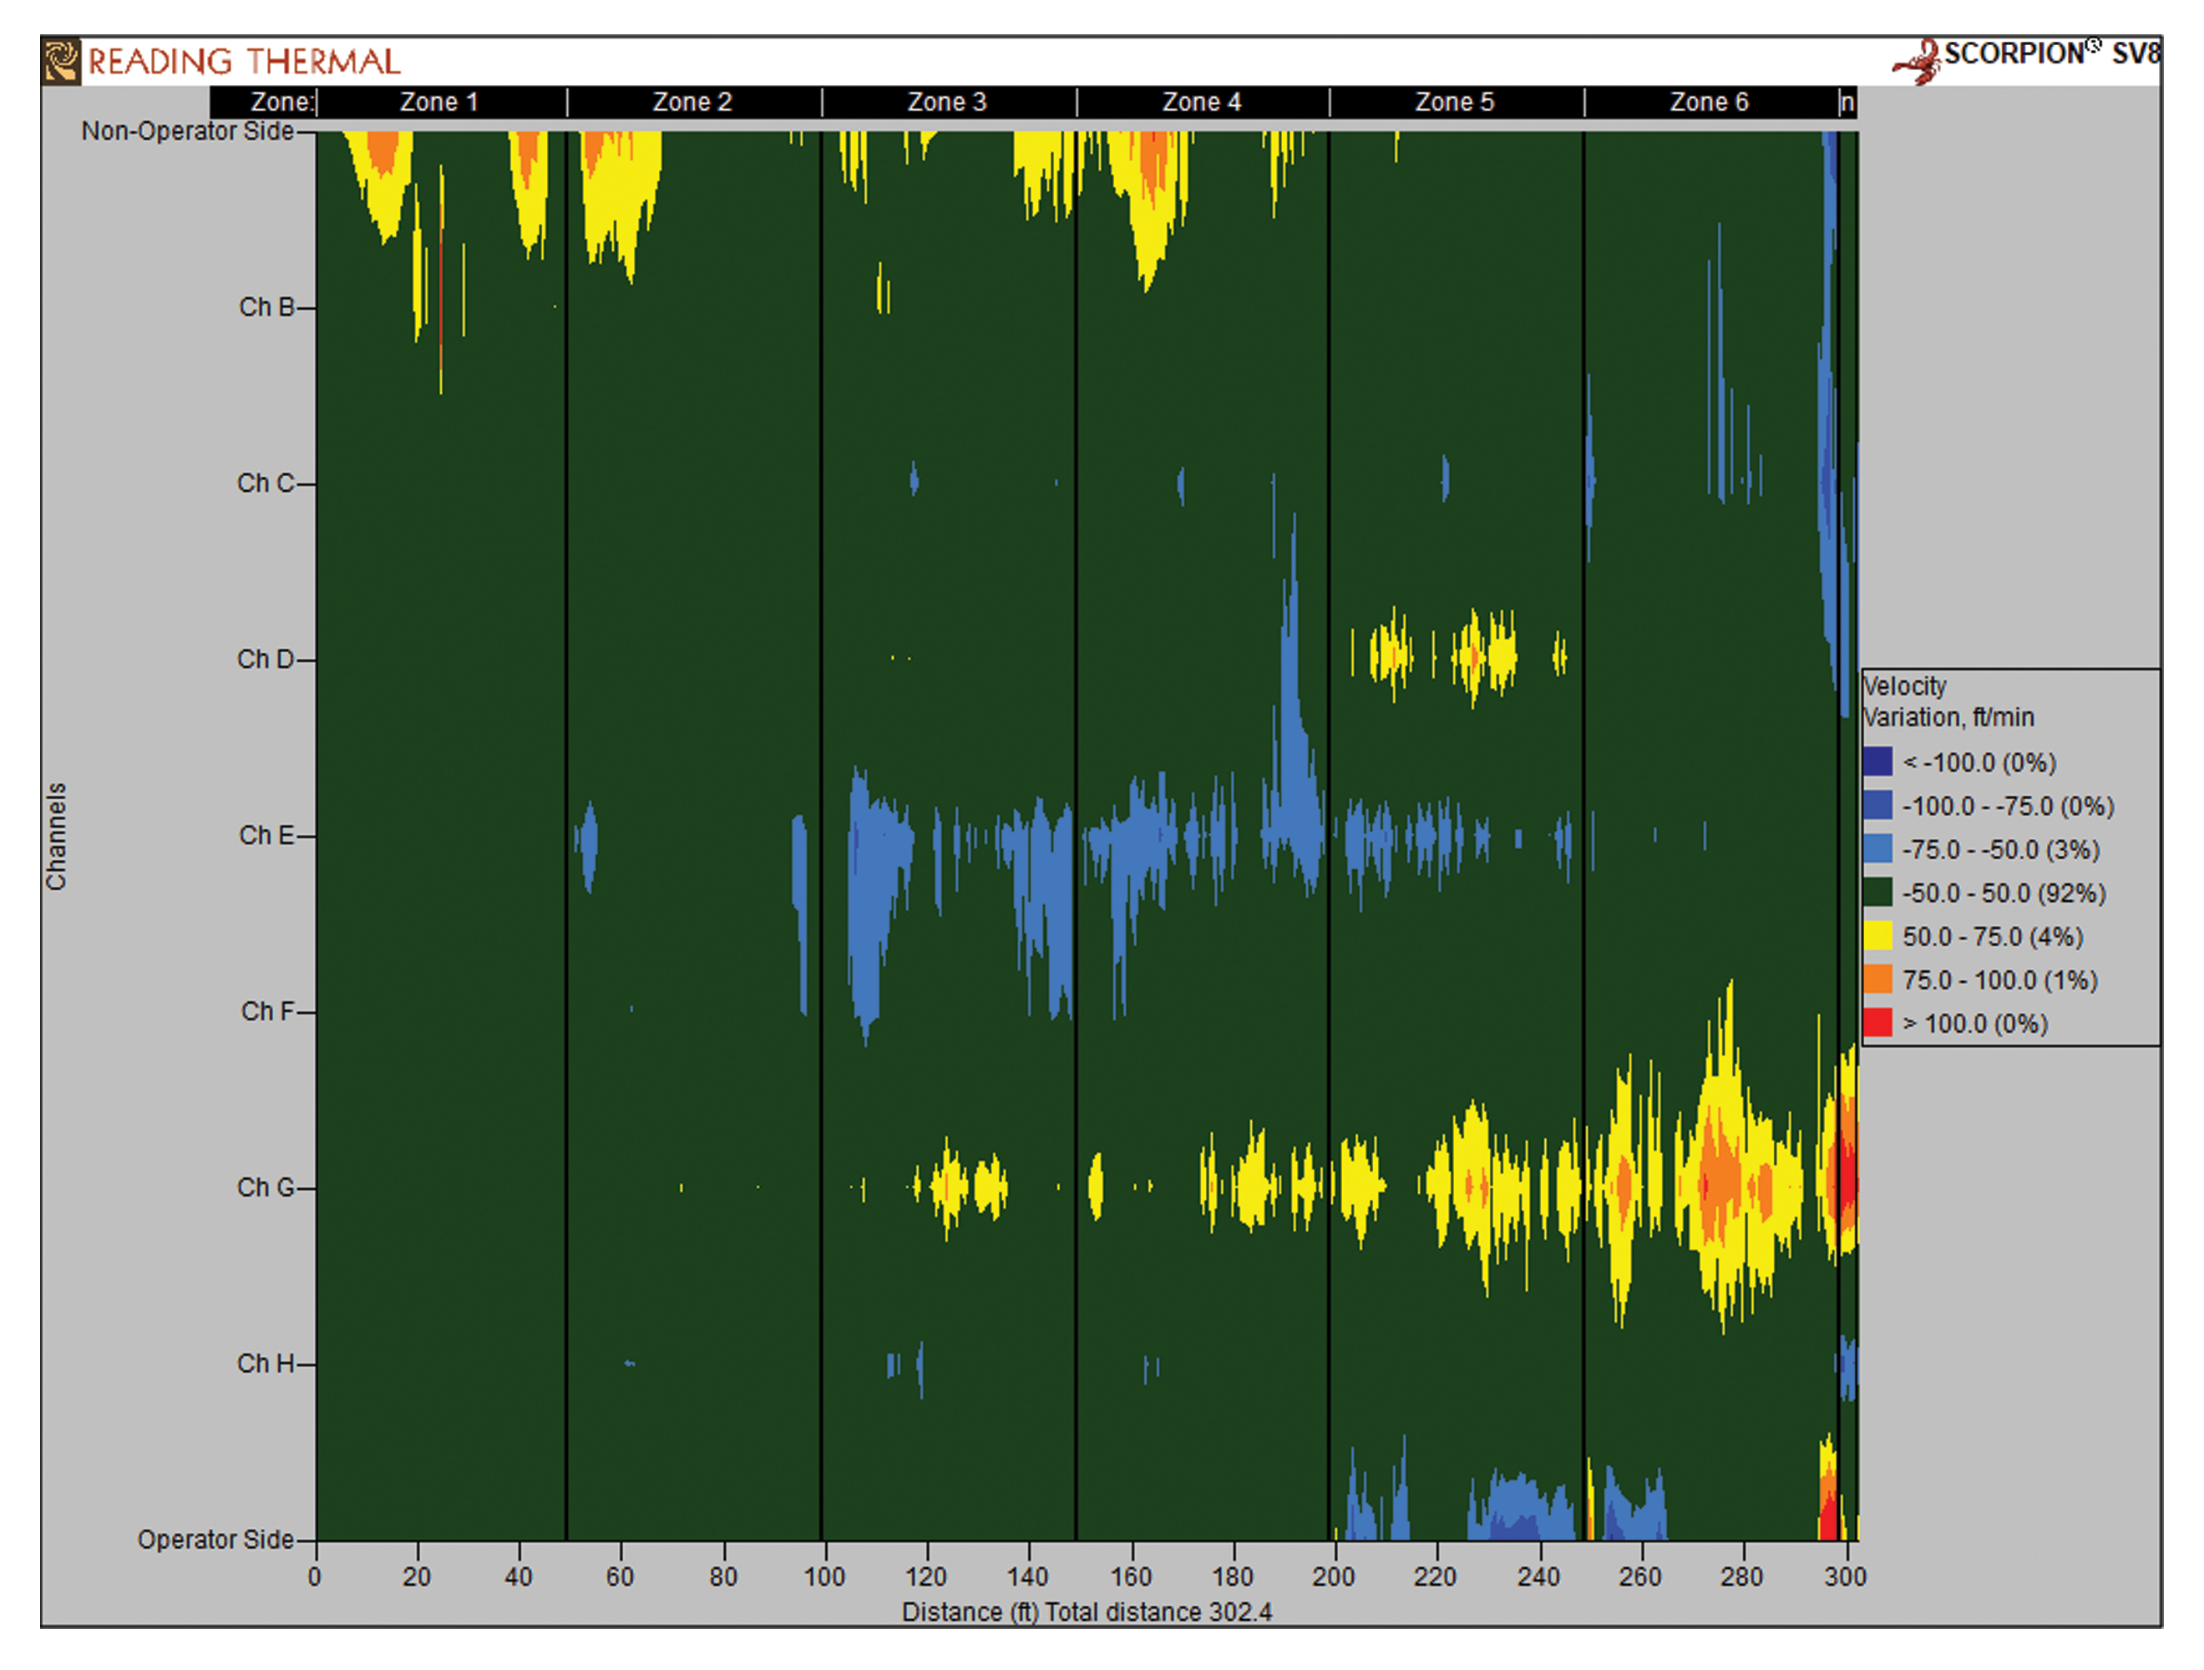Screen dimensions: 2204x1670
Task: Click the vertical 'Channels' axis title
Action: [57, 837]
